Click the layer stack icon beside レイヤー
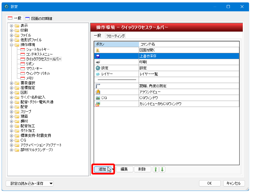The image size is (255, 195). click(98, 74)
